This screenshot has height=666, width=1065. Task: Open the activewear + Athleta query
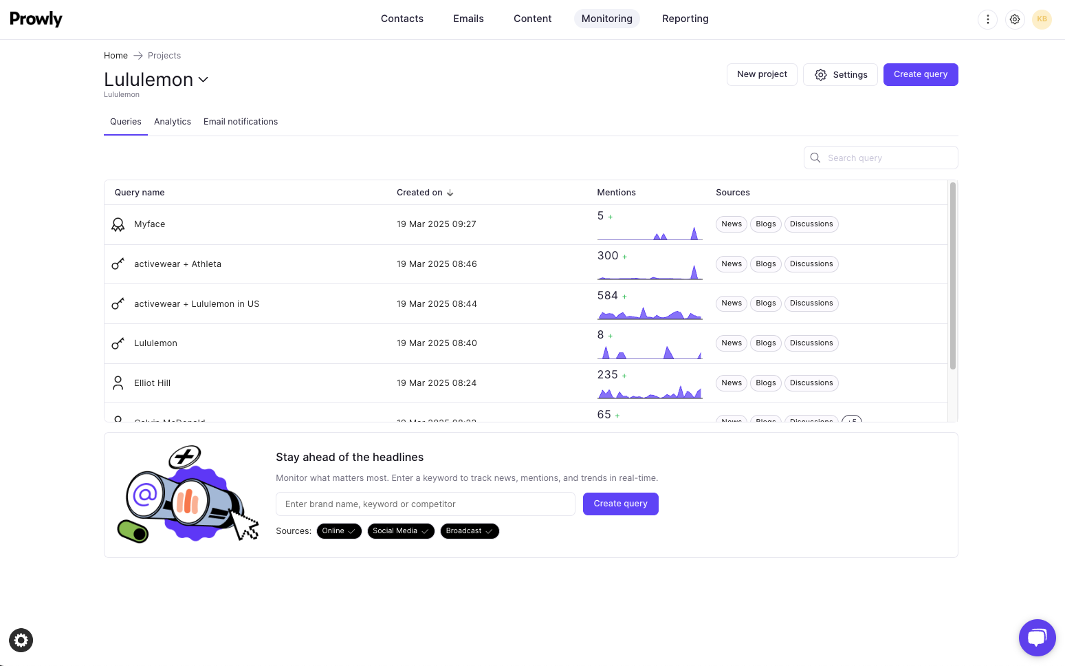tap(178, 264)
